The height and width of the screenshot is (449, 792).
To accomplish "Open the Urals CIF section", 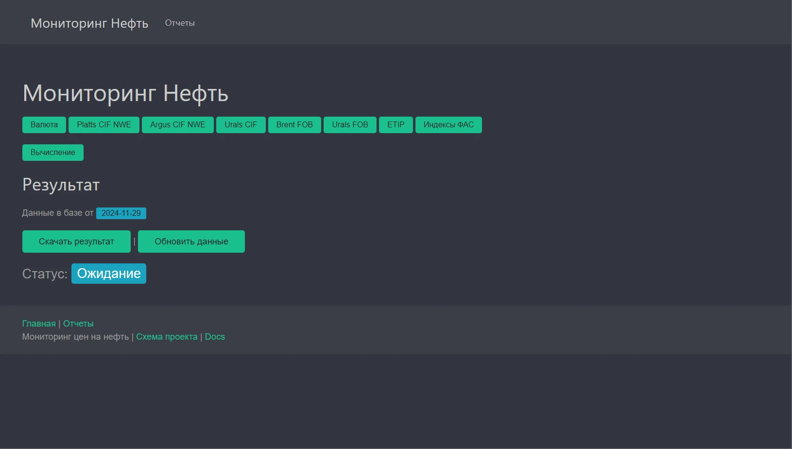I will pyautogui.click(x=241, y=125).
